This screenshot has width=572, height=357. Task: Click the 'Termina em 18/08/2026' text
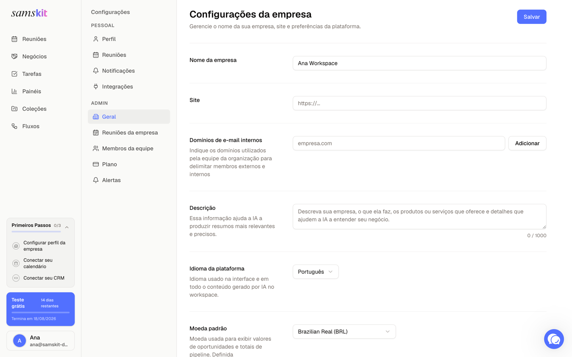tap(34, 319)
